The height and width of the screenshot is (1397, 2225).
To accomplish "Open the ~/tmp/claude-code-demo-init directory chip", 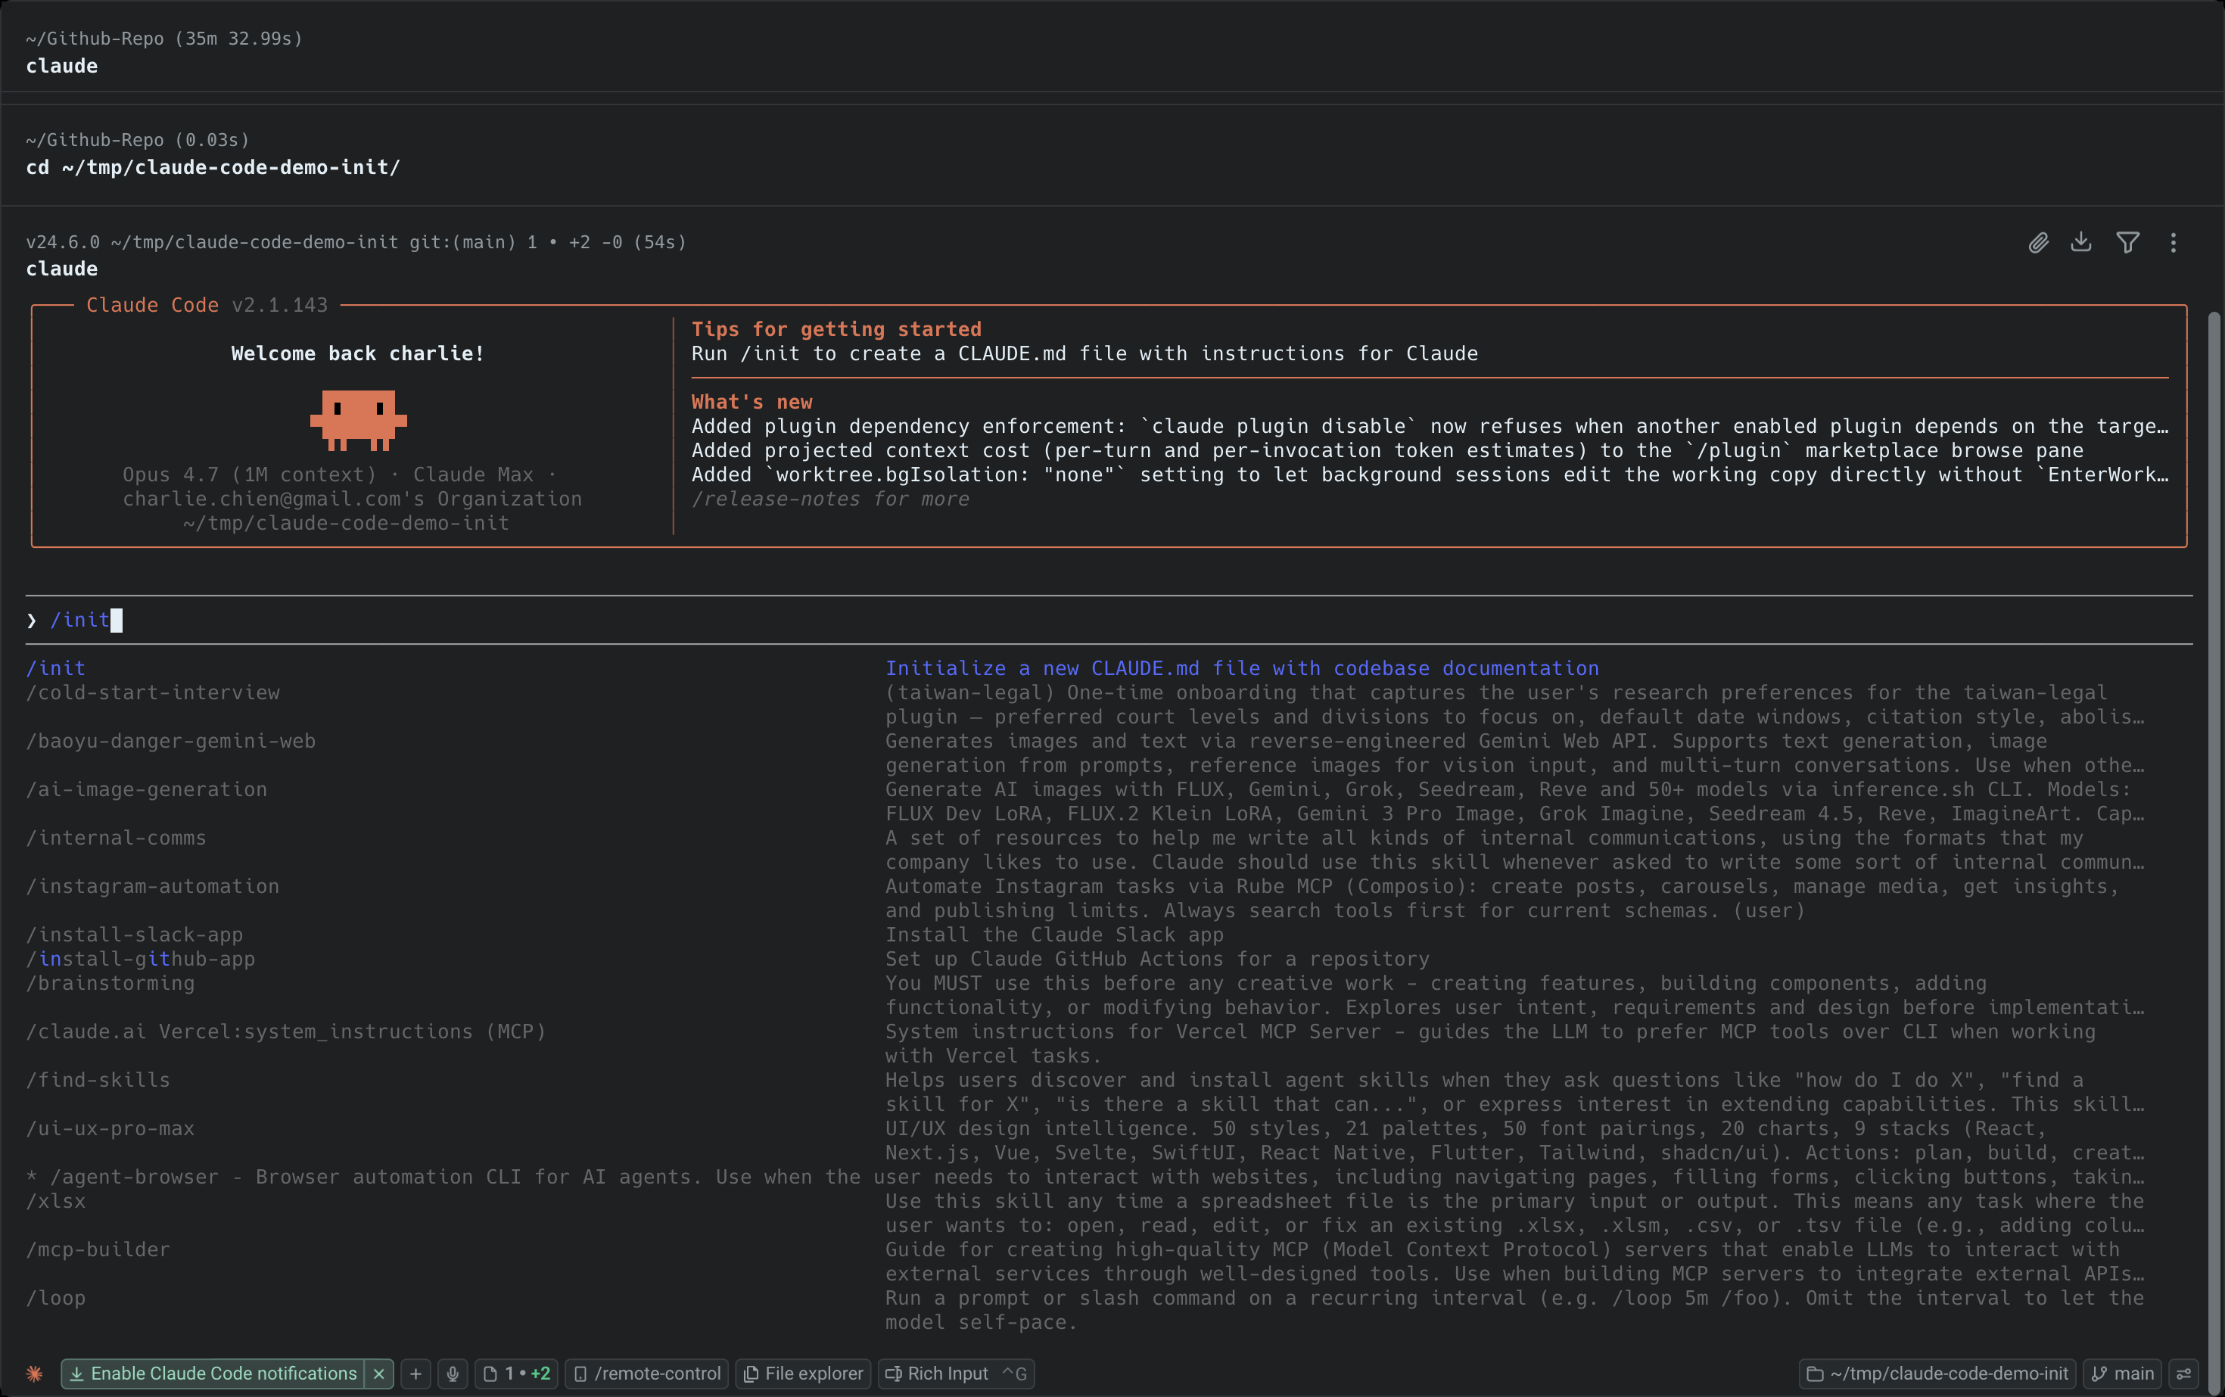I will tap(1937, 1374).
